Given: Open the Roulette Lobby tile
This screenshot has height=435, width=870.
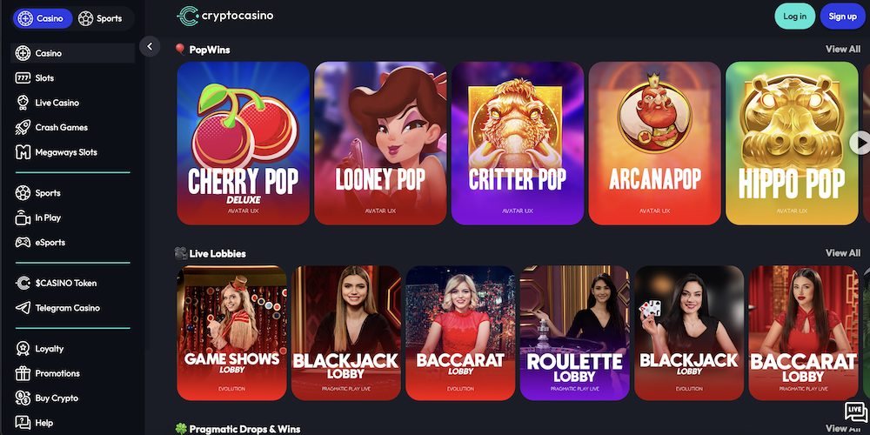Looking at the screenshot, I should coord(575,333).
